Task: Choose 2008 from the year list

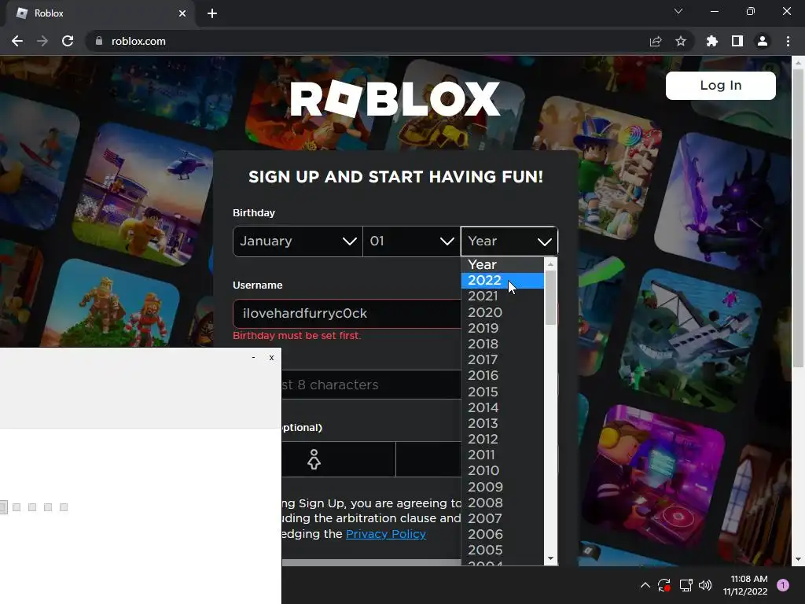Action: [x=502, y=503]
